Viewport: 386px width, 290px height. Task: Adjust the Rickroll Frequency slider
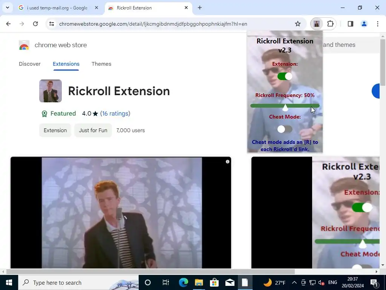tap(285, 106)
